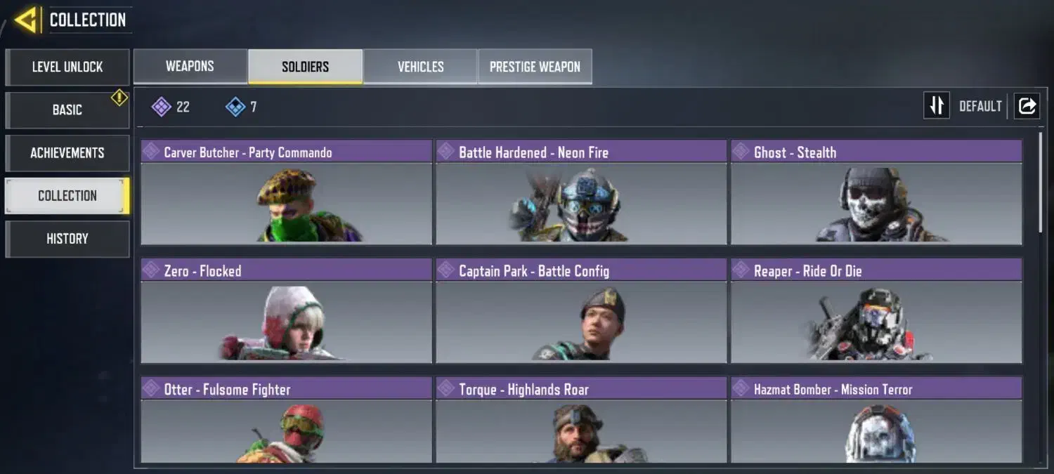The image size is (1054, 474).
Task: Click the yellow back arrow icon
Action: [x=25, y=20]
